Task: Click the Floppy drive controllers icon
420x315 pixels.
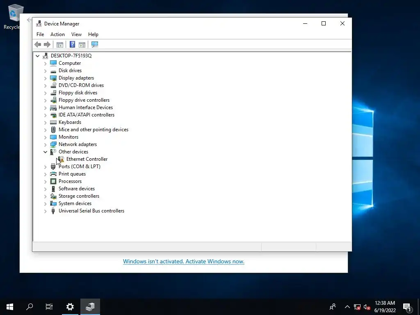Action: pyautogui.click(x=53, y=100)
